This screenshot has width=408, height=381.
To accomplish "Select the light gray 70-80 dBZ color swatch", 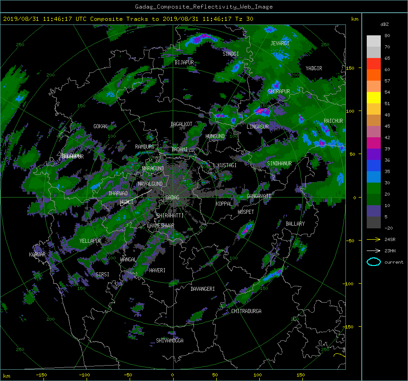I will click(x=374, y=41).
